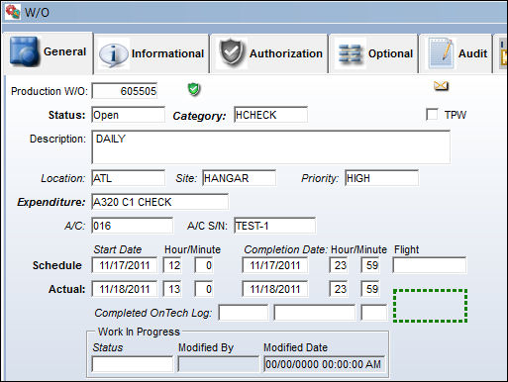Screen dimensions: 508x382
Task: Click the Optional tab stacked bars icon
Action: 350,53
